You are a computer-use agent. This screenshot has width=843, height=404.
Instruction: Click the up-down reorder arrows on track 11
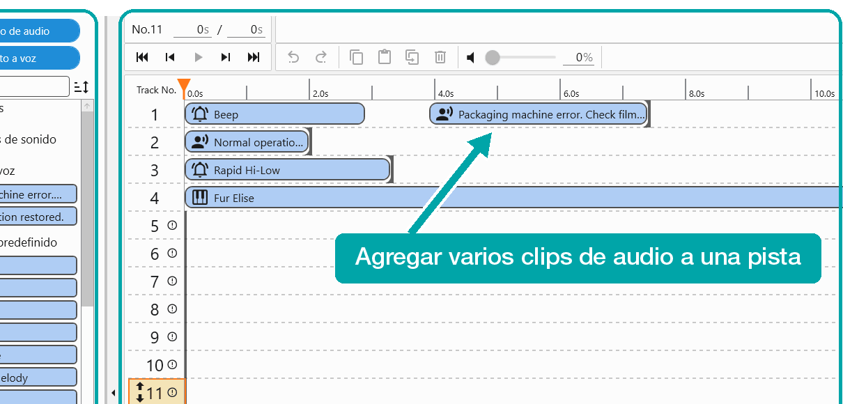(139, 393)
